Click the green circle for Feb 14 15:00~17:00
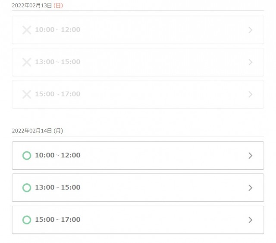The height and width of the screenshot is (243, 276). point(27,220)
